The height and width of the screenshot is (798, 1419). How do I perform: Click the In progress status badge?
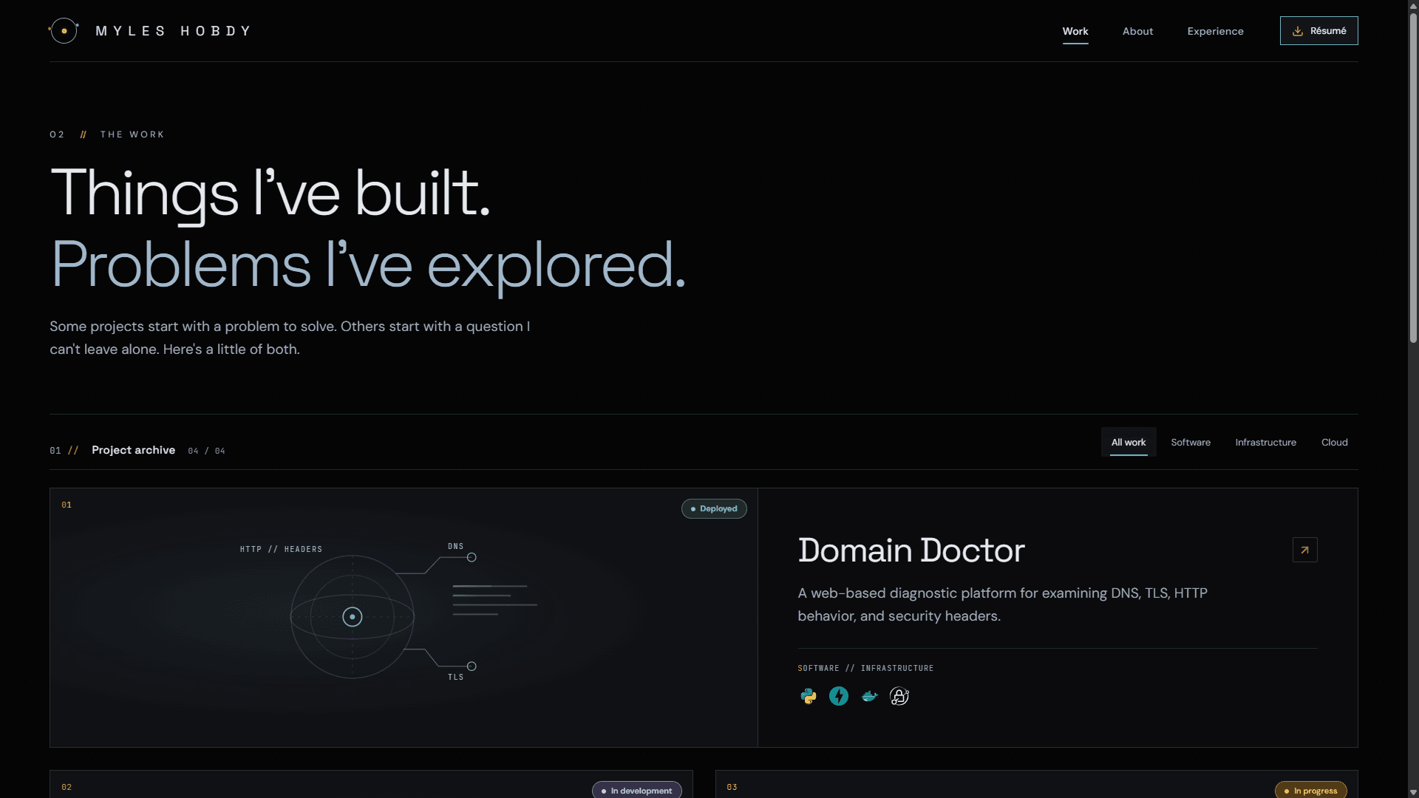click(x=1310, y=791)
